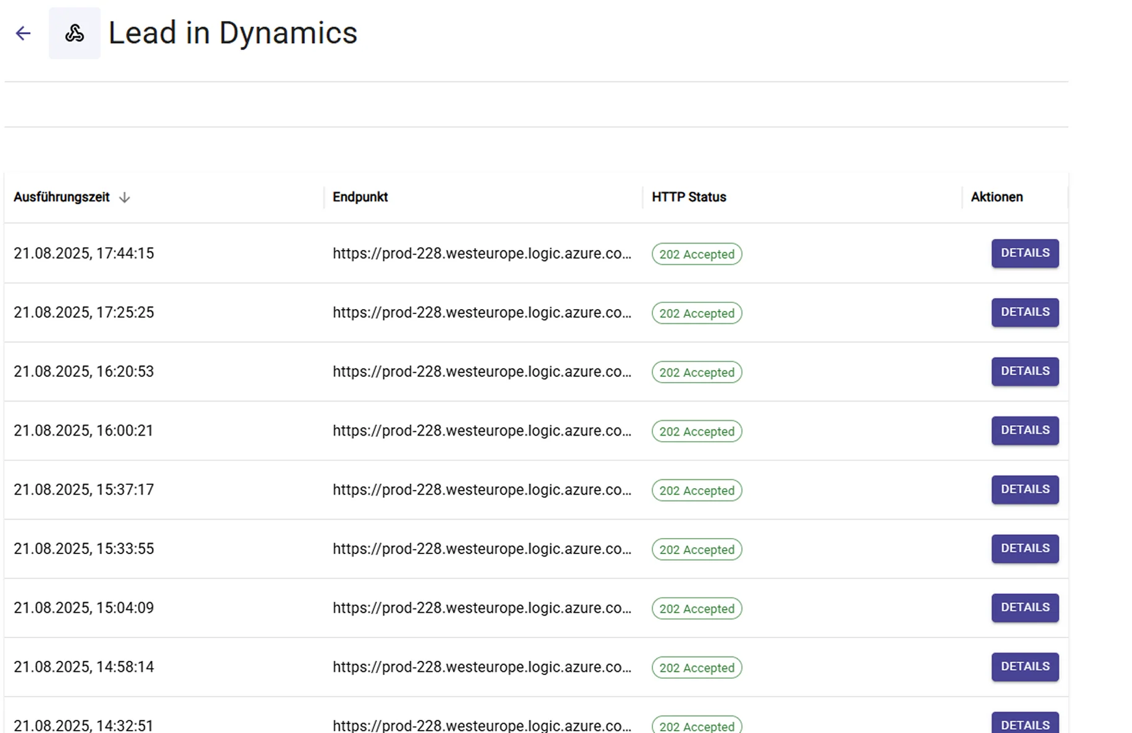Click the endpoint URL in the 15:33:55 row
Viewport: 1132px width, 733px height.
[482, 549]
